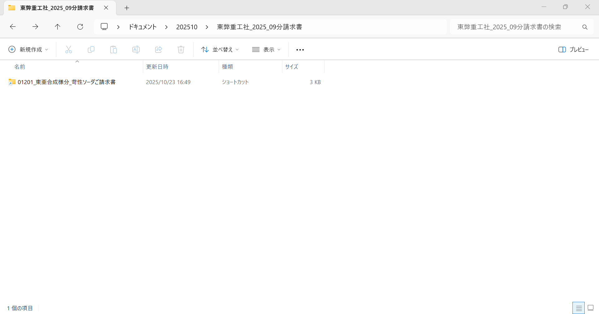Switch to details view layout
Image resolution: width=599 pixels, height=314 pixels.
[579, 308]
